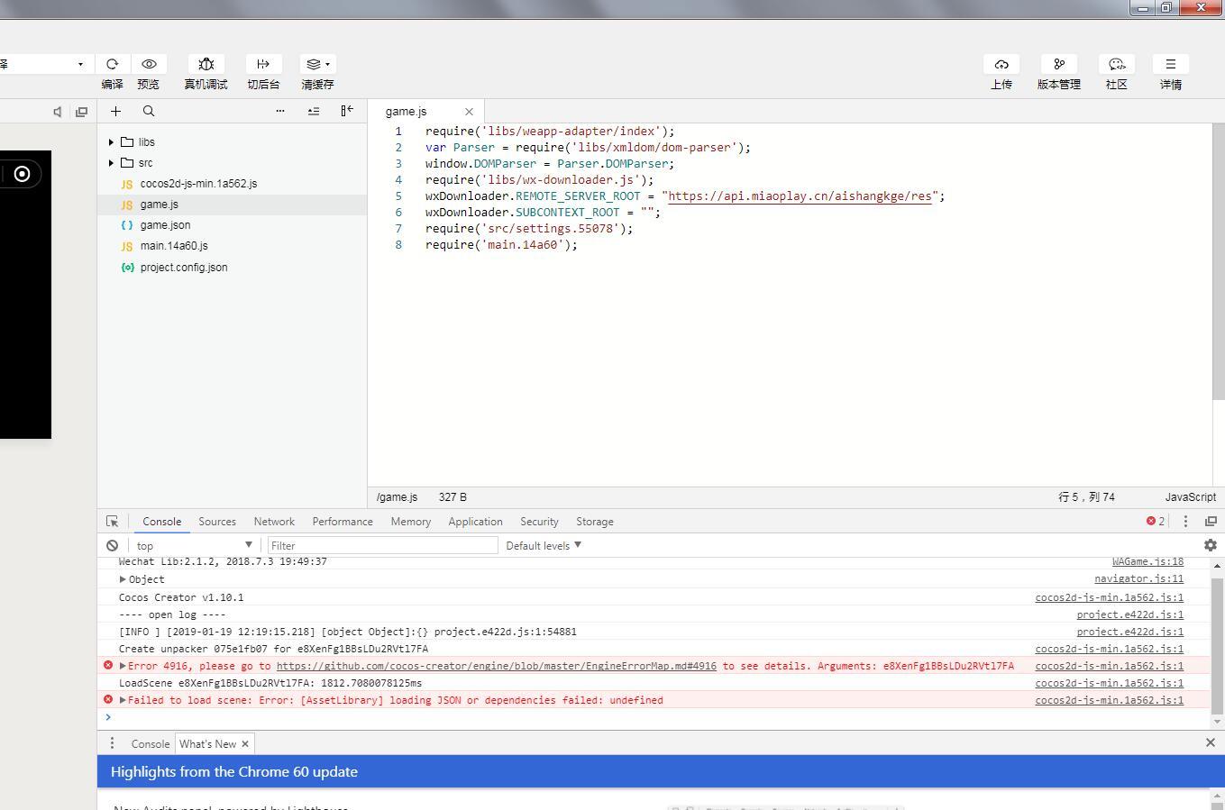Viewport: 1225px width, 810px height.
Task: Open source link for LoadScene entry
Action: [1110, 683]
